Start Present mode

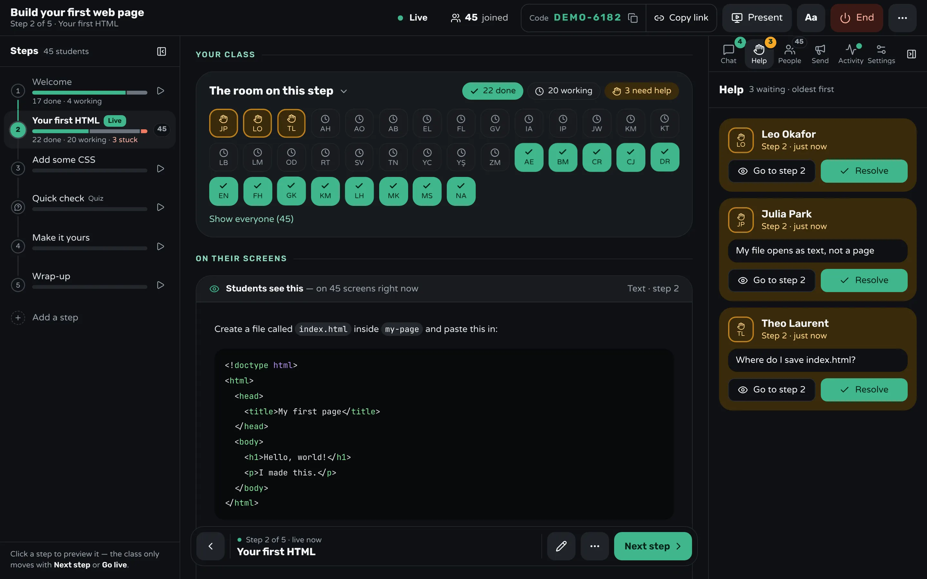(756, 18)
